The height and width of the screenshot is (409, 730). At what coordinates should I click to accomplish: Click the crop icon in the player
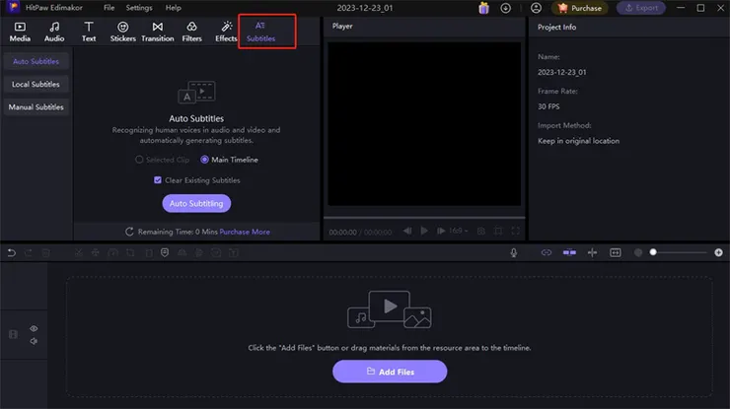[x=498, y=231]
